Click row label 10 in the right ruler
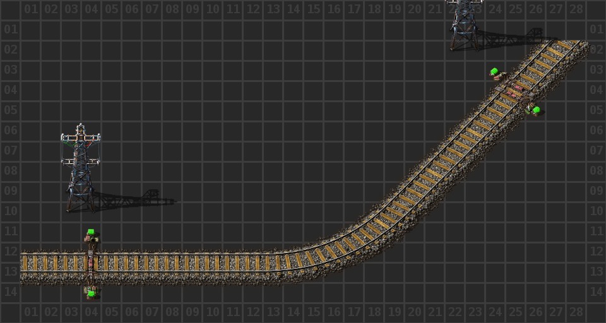The width and height of the screenshot is (606, 323). [x=596, y=211]
